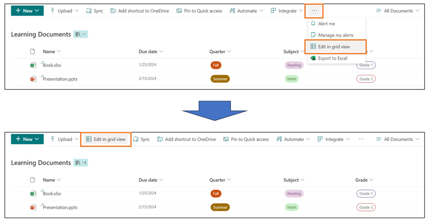
Task: Click the Fall pill in the lower screenshot
Action: (216, 193)
